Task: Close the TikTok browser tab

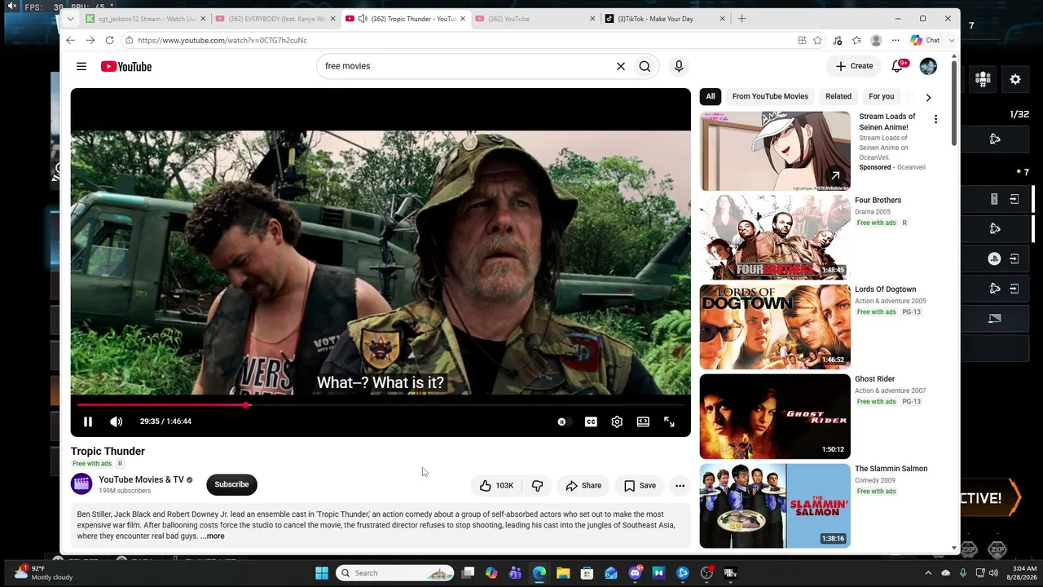Action: [x=722, y=19]
